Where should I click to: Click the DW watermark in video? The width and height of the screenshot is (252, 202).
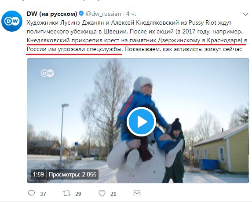coord(47,73)
